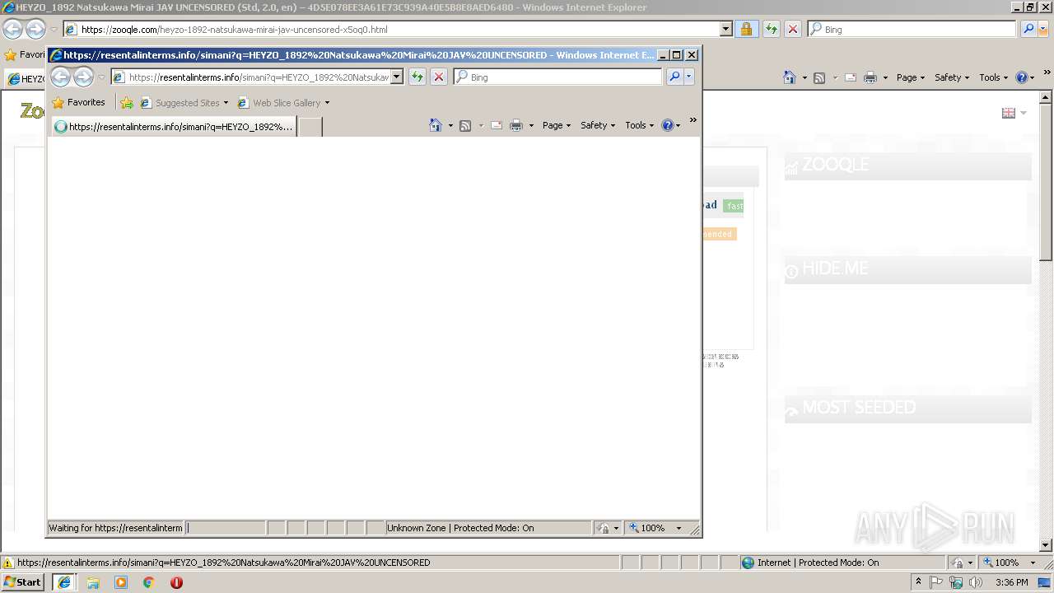
Task: Expand popup address bar dropdown
Action: 397,77
